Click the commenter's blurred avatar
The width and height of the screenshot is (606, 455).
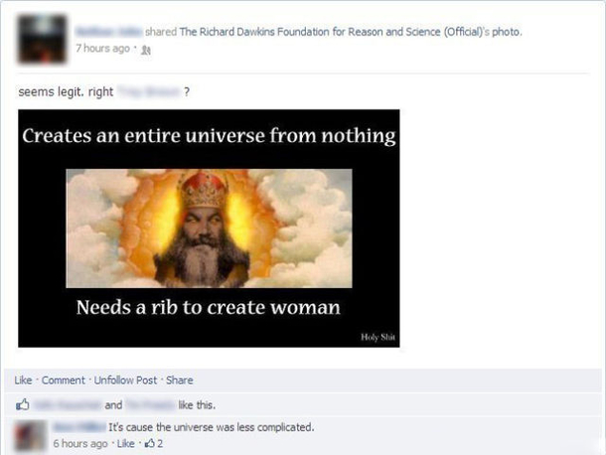pos(30,436)
